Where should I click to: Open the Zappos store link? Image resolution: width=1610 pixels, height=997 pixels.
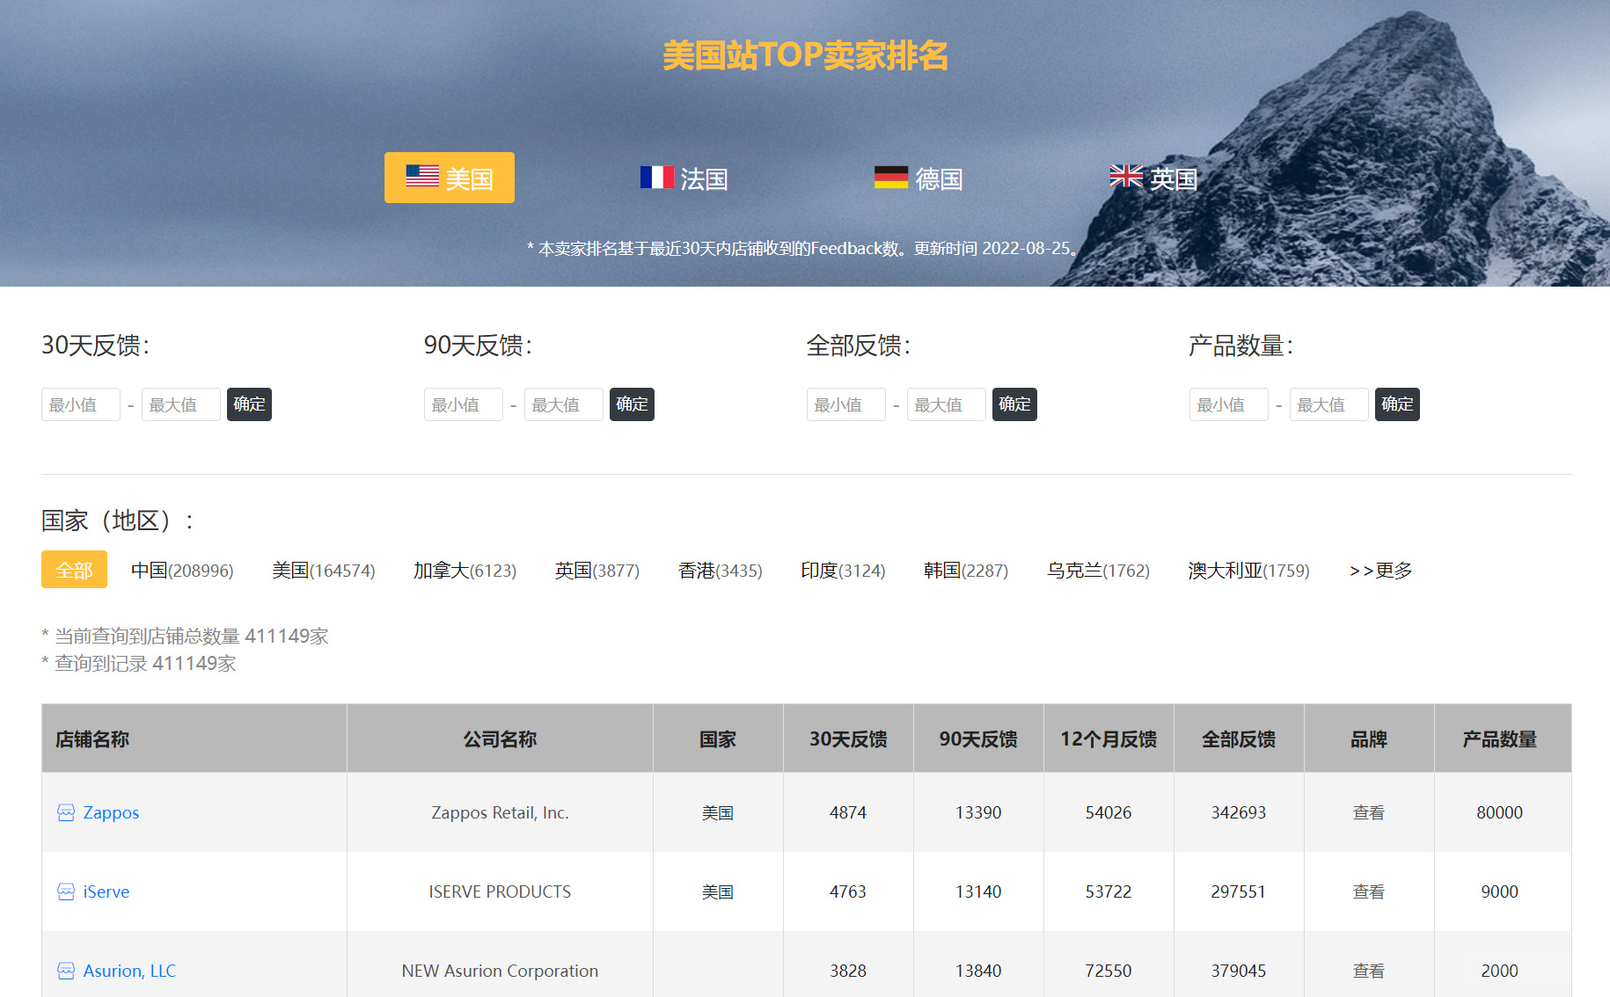pyautogui.click(x=111, y=812)
